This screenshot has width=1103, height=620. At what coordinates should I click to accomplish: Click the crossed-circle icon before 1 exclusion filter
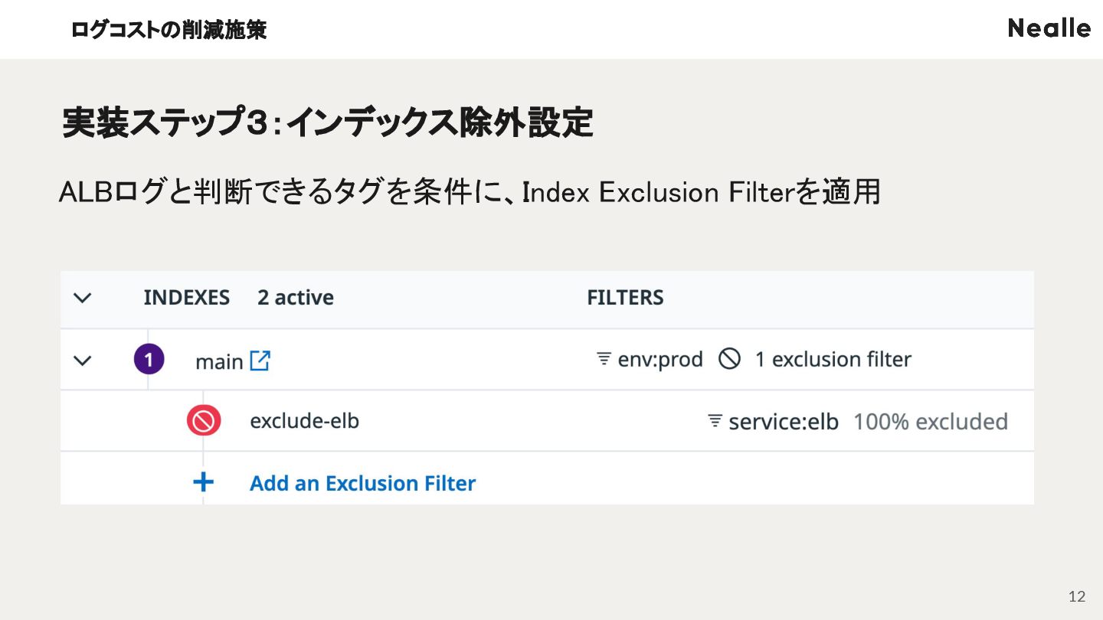coord(729,359)
